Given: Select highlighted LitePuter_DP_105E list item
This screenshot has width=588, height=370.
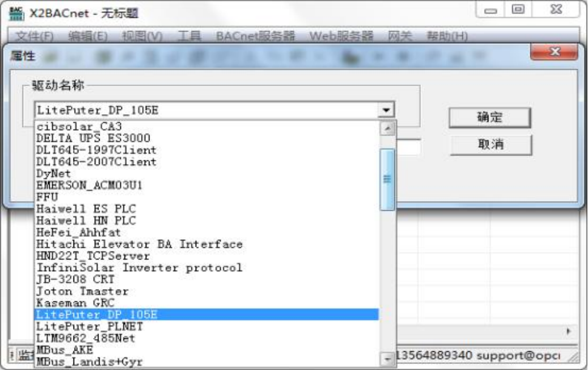Looking at the screenshot, I should coord(207,315).
